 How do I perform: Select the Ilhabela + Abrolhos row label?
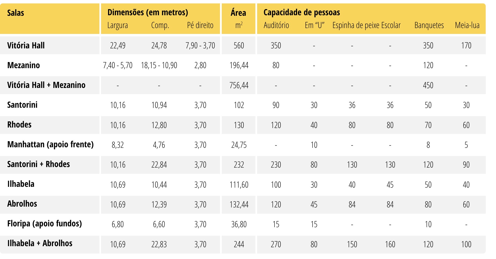point(40,243)
